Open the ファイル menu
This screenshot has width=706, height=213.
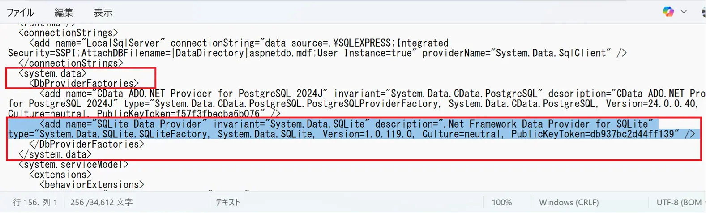click(20, 13)
